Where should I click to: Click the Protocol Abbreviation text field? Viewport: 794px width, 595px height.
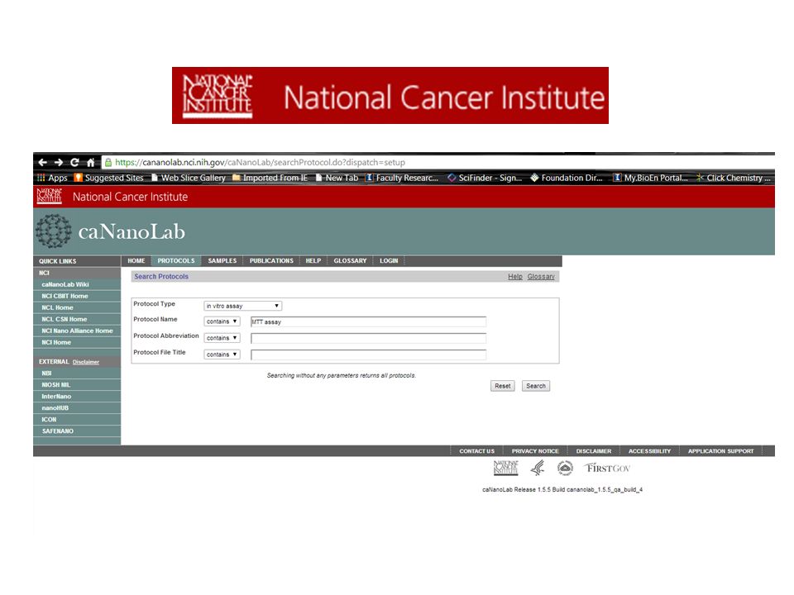368,338
